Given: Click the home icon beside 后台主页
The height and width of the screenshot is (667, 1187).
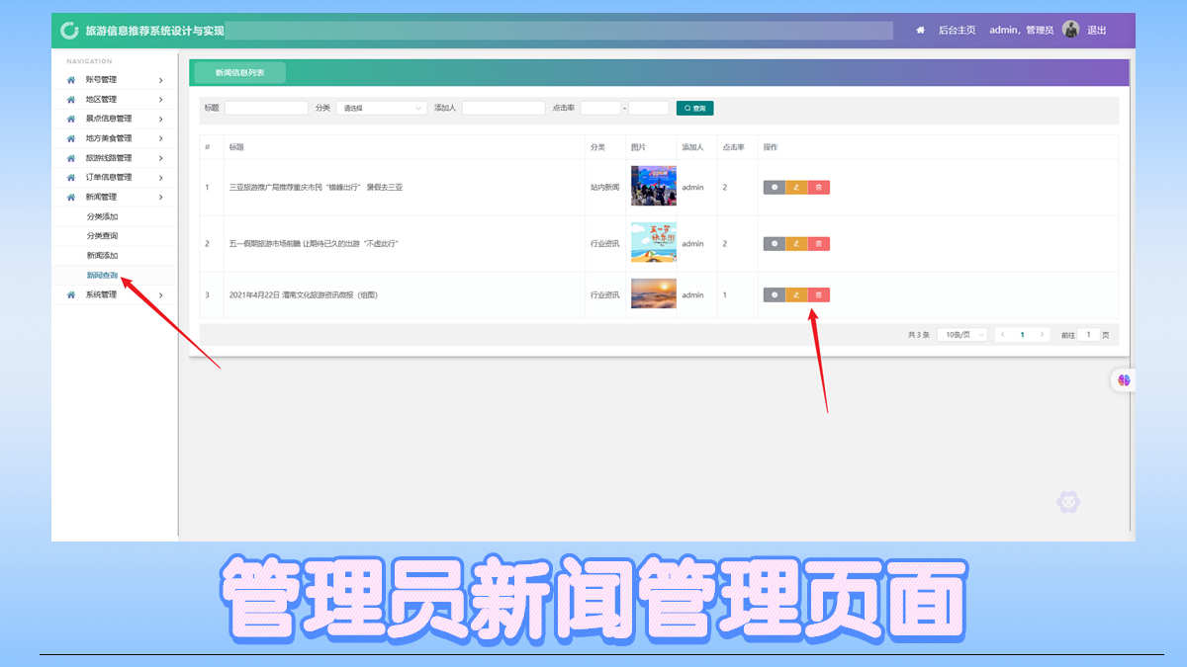Looking at the screenshot, I should coord(920,31).
